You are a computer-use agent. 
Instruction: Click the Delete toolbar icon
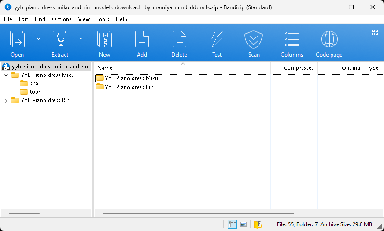click(179, 39)
